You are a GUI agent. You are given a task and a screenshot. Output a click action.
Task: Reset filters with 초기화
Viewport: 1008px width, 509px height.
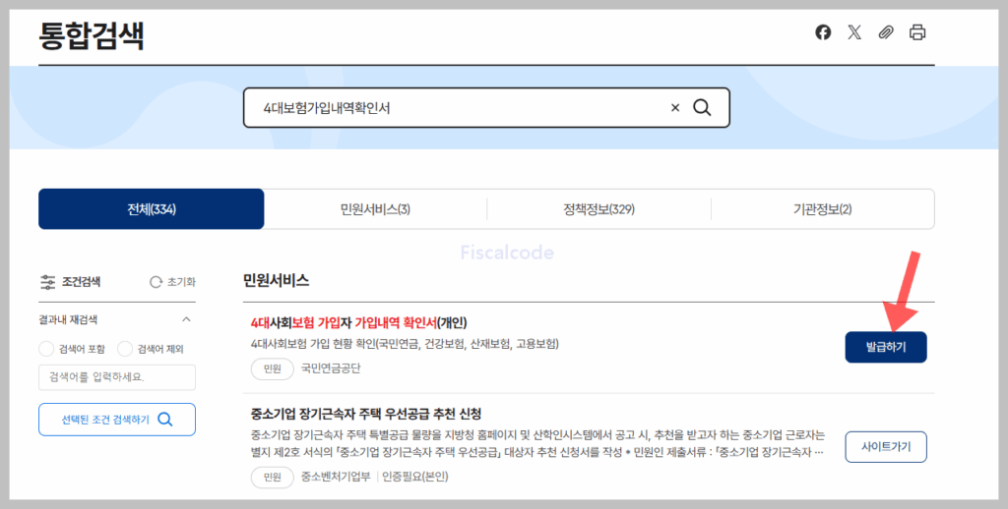point(172,282)
